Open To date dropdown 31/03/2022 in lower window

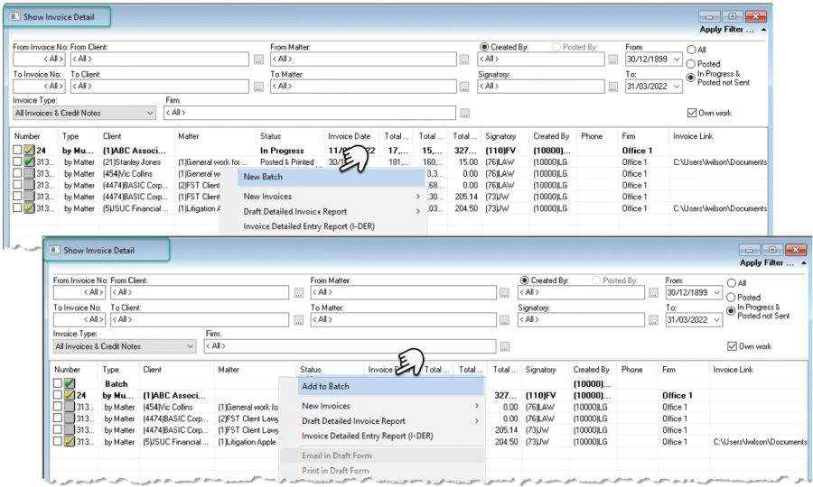pos(716,320)
